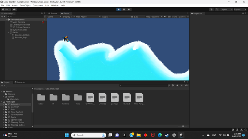Toggle the Game view mute audio icon
The height and width of the screenshot is (139, 248).
[165, 17]
